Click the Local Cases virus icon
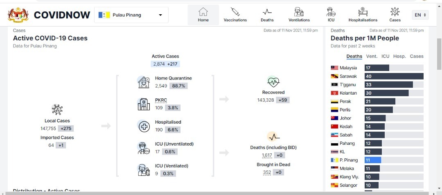Image resolution: width=442 pixels, height=195 pixels. click(57, 110)
